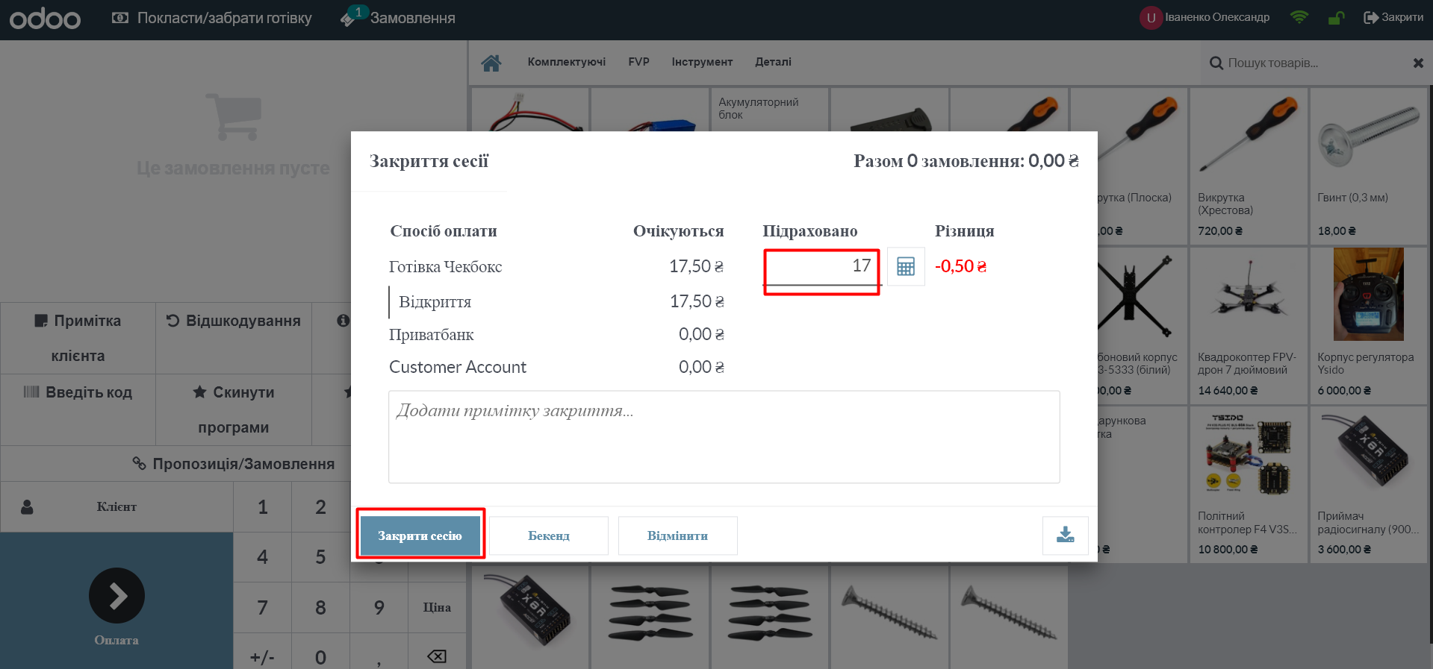Open the Замовлення ticket icon
This screenshot has width=1433, height=669.
point(349,18)
